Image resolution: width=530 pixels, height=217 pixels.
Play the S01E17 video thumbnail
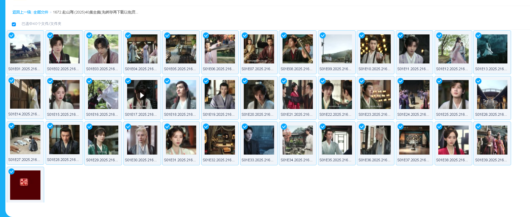pos(142,95)
